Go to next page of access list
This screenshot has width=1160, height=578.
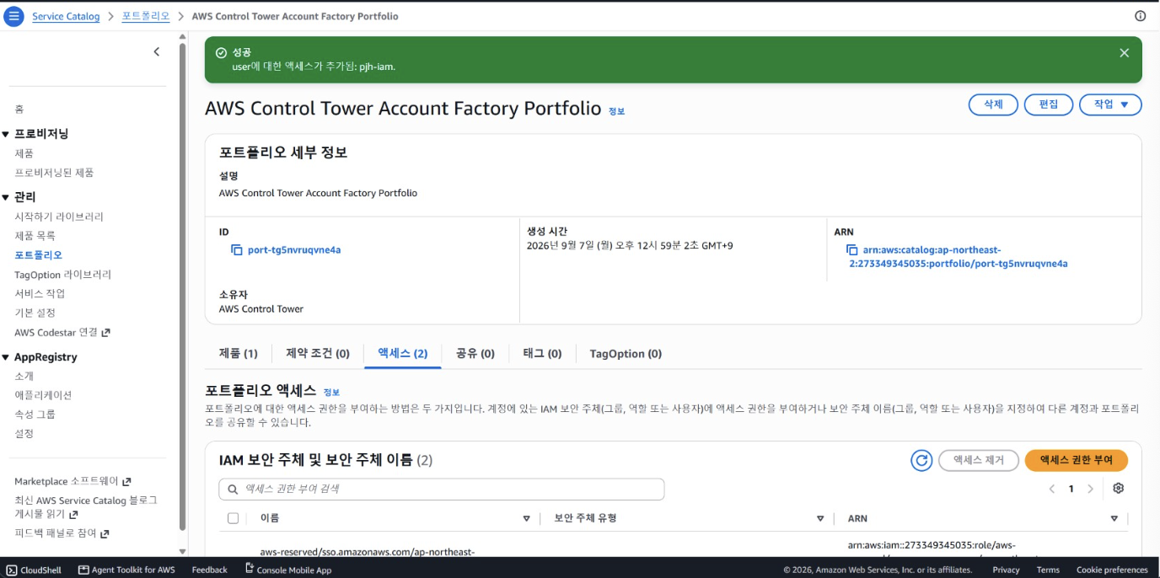pyautogui.click(x=1091, y=489)
